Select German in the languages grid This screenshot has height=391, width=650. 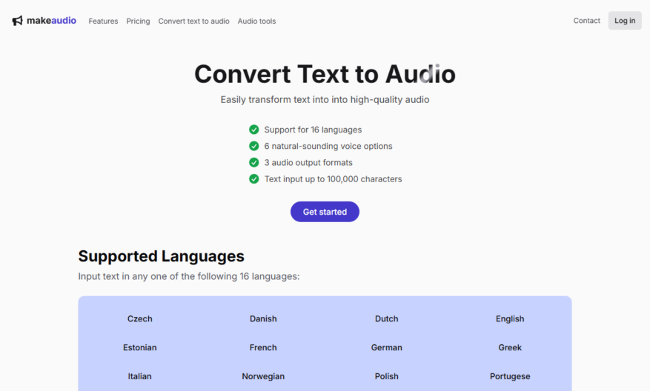[387, 347]
